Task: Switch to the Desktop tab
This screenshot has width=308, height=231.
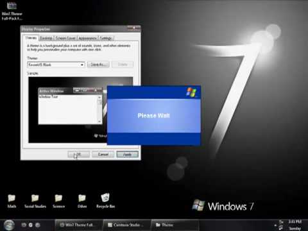Action: tap(46, 38)
